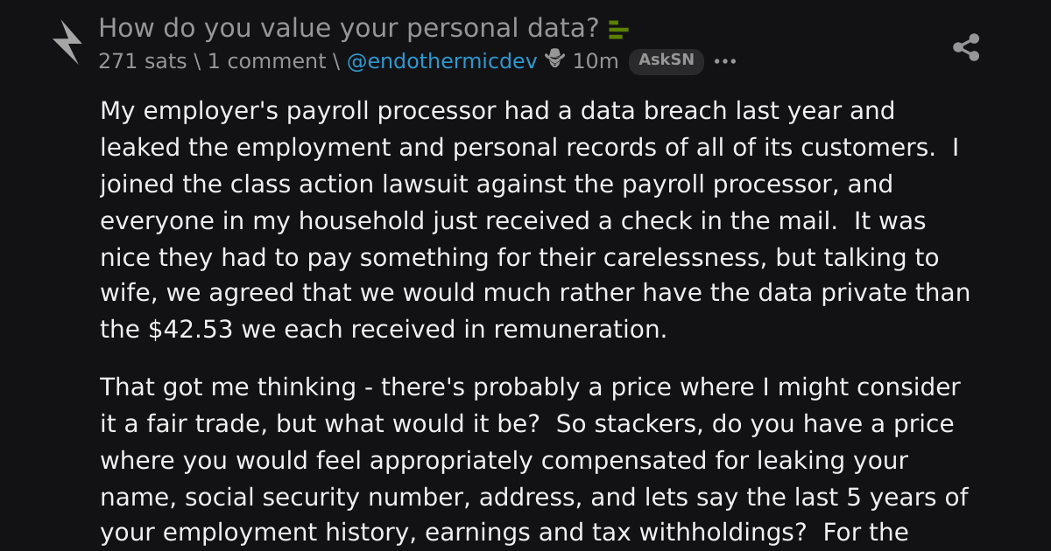Click the paragraph starting "That got me thinking"
Image resolution: width=1051 pixels, height=551 pixels.
pyautogui.click(x=535, y=459)
